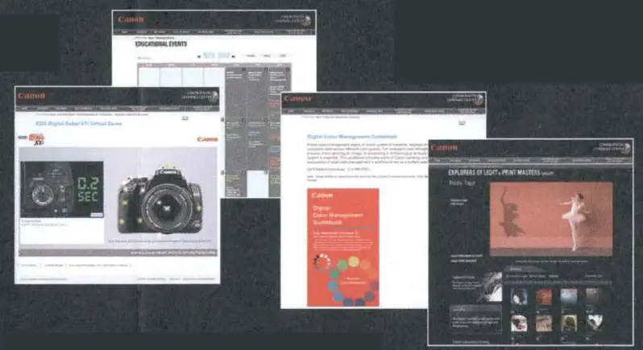
Task: Click the Canon logo in Explorers of Light window
Action: (x=444, y=147)
